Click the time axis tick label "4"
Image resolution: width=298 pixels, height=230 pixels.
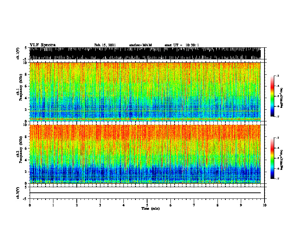point(124,205)
